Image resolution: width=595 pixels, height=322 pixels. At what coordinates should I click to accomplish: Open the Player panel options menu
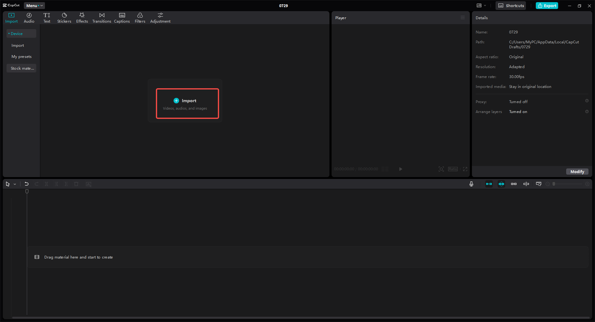coord(463,18)
